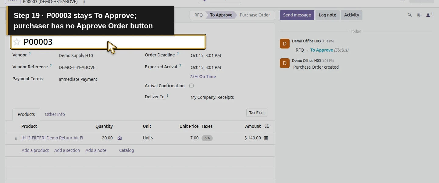This screenshot has width=439, height=183.
Task: Click Add a section link
Action: tap(67, 150)
